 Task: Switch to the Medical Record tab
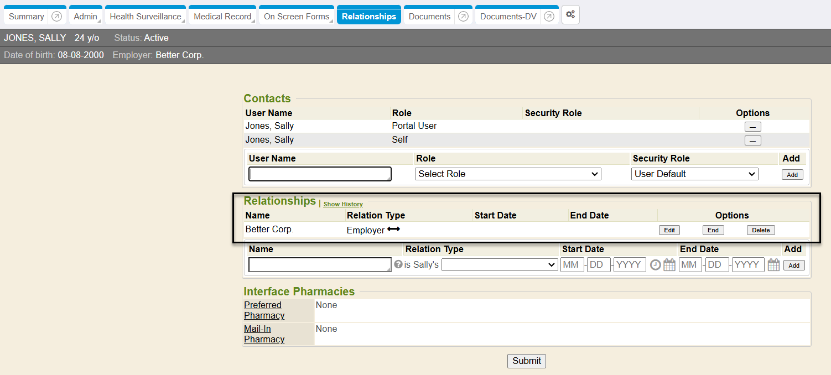222,17
